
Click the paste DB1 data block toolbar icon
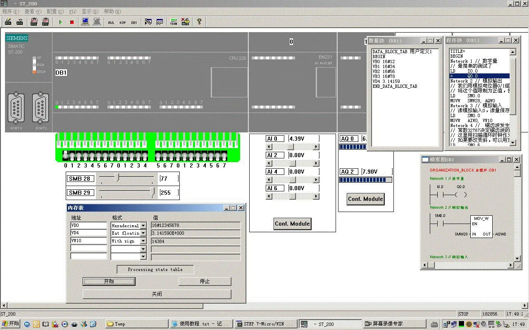(45, 22)
